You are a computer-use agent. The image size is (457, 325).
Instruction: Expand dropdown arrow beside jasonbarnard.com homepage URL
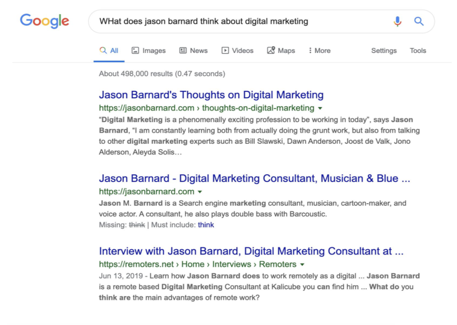click(x=200, y=192)
